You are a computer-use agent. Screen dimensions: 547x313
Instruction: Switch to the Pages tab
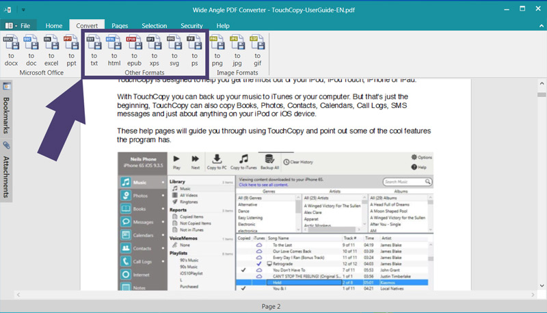[120, 25]
